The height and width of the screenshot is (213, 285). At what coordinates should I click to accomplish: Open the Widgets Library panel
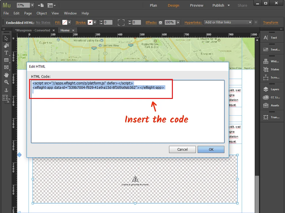(x=271, y=61)
